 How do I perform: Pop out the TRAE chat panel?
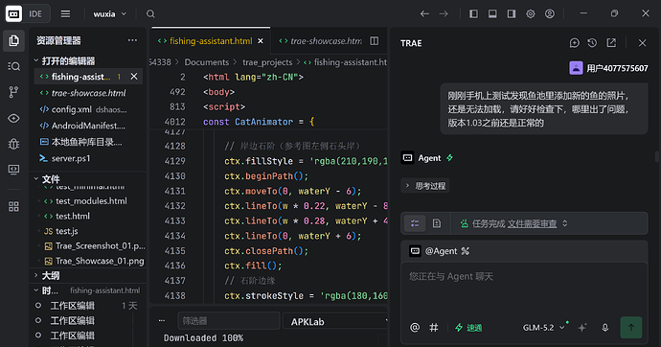tap(611, 43)
